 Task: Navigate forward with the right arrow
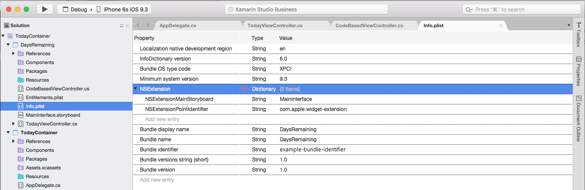[148, 25]
